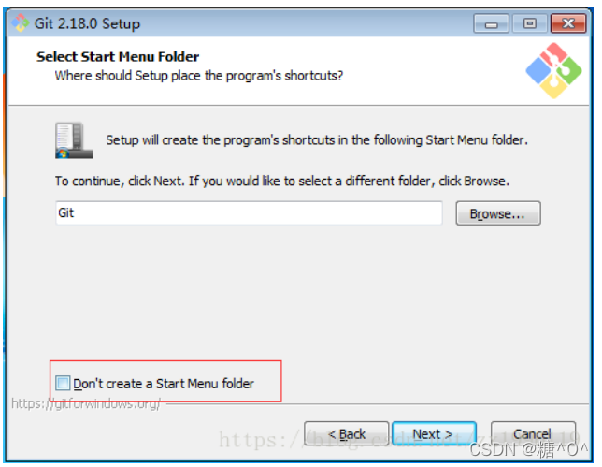Click the "Don't create a Start Menu folder" label text

pos(164,384)
